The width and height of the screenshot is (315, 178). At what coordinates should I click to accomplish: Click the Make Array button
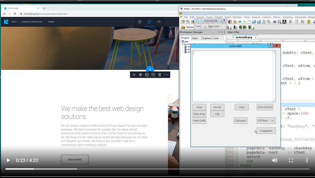(x=199, y=114)
